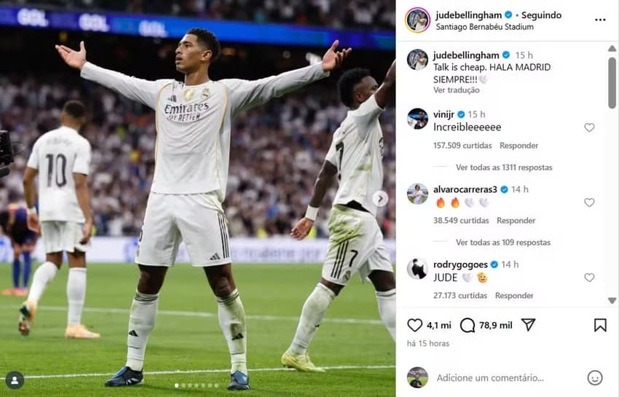Open the Seguindo following options
This screenshot has width=619, height=397.
[541, 15]
